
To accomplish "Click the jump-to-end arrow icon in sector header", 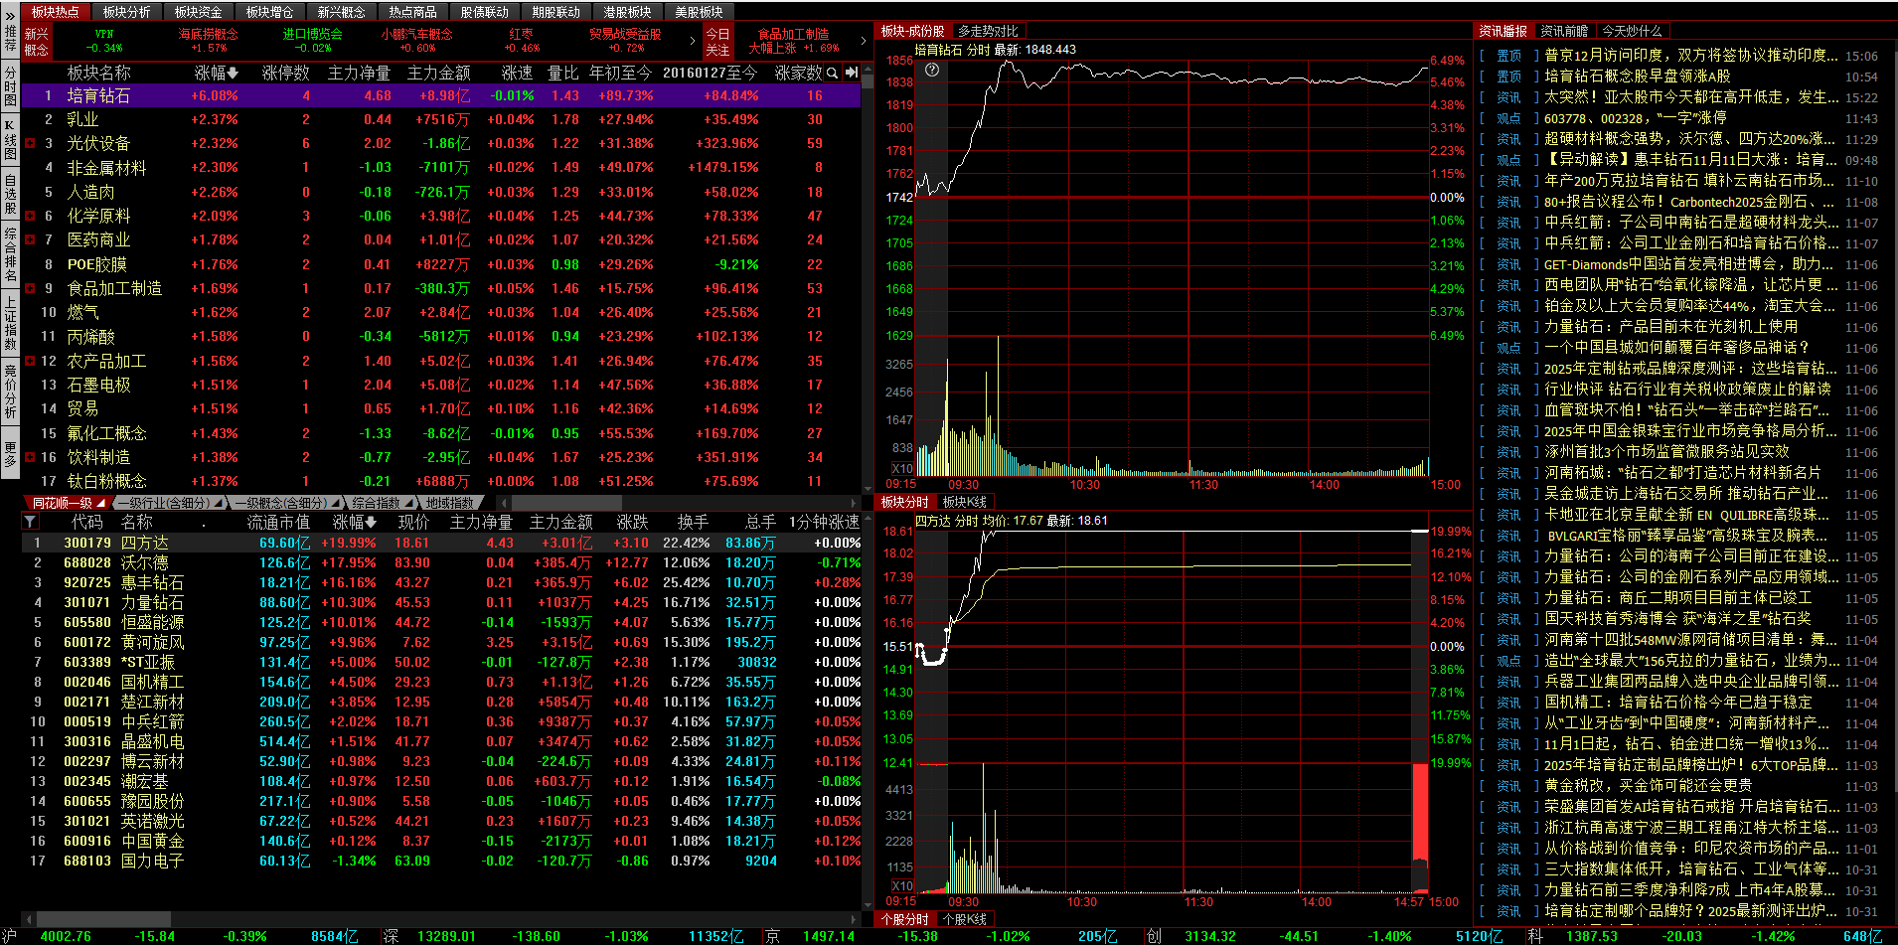I will [852, 73].
